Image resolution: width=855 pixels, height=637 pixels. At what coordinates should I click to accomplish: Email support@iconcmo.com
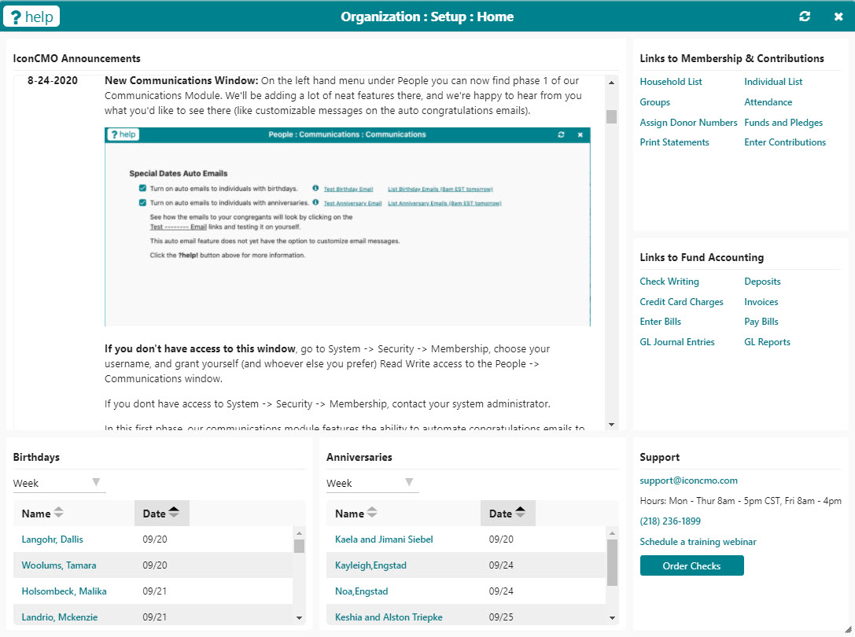689,481
